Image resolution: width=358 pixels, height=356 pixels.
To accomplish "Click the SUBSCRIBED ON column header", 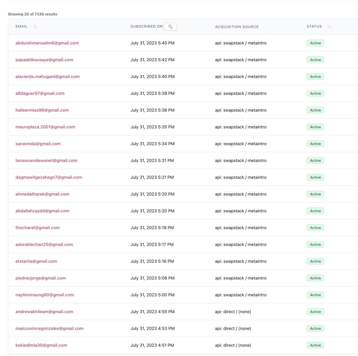I will (x=146, y=27).
